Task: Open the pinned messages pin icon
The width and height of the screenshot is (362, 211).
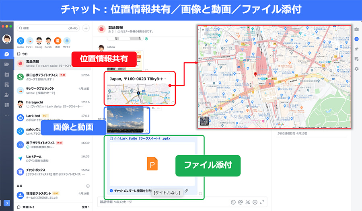Action: pos(356,49)
